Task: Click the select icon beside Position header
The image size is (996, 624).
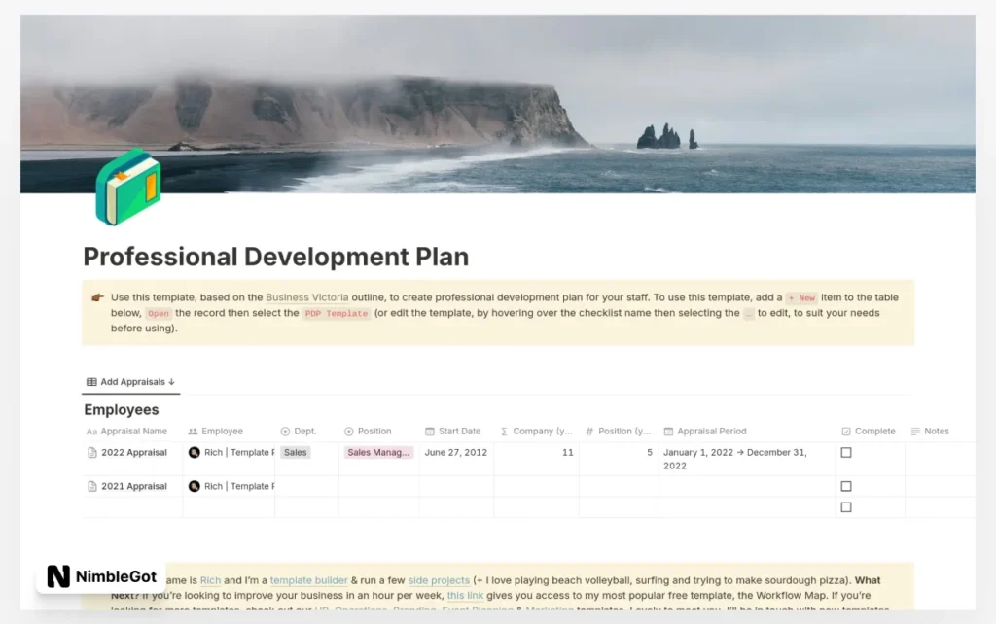Action: coord(349,431)
